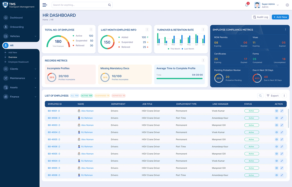Open the Audit Log button
The height and width of the screenshot is (187, 292).
tap(261, 17)
